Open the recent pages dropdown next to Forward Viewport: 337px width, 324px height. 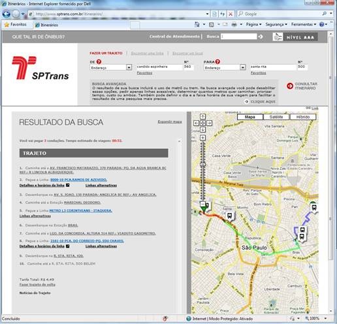tap(23, 14)
